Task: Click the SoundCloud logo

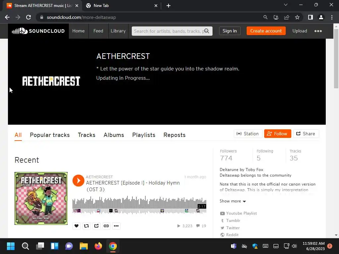Action: click(x=38, y=31)
